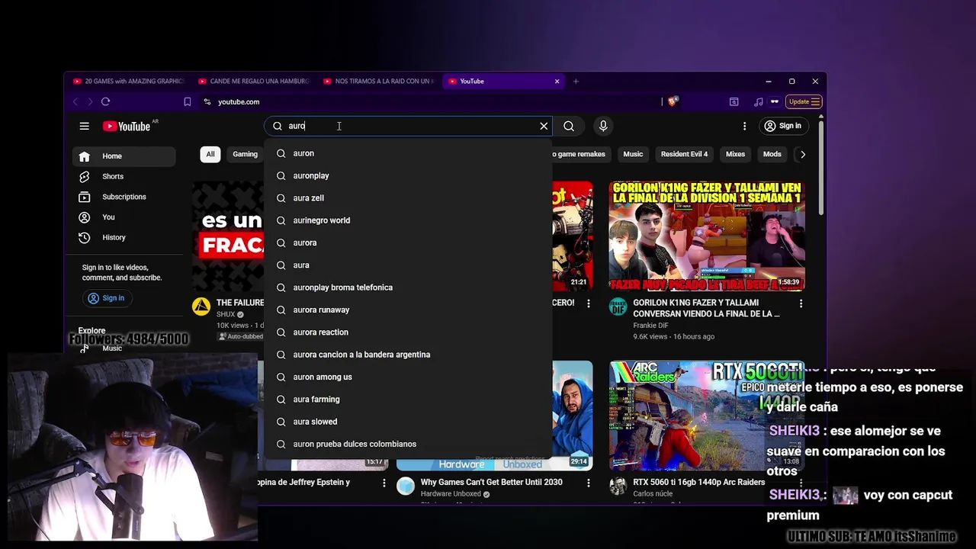Open Hardware Unboxed video thumbnail
Image resolution: width=976 pixels, height=549 pixels.
click(x=494, y=416)
